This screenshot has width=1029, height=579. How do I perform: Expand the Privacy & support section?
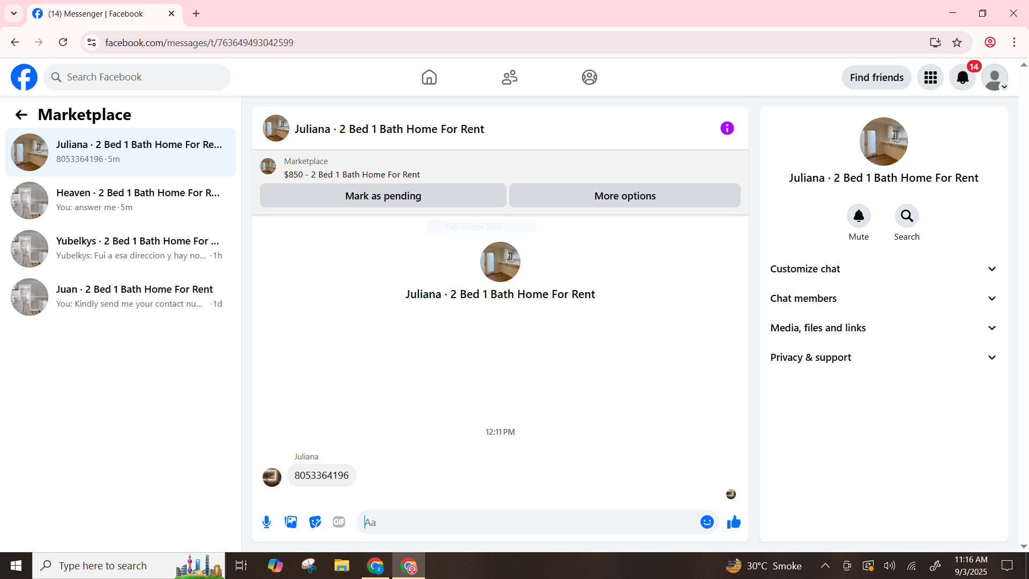tap(884, 358)
